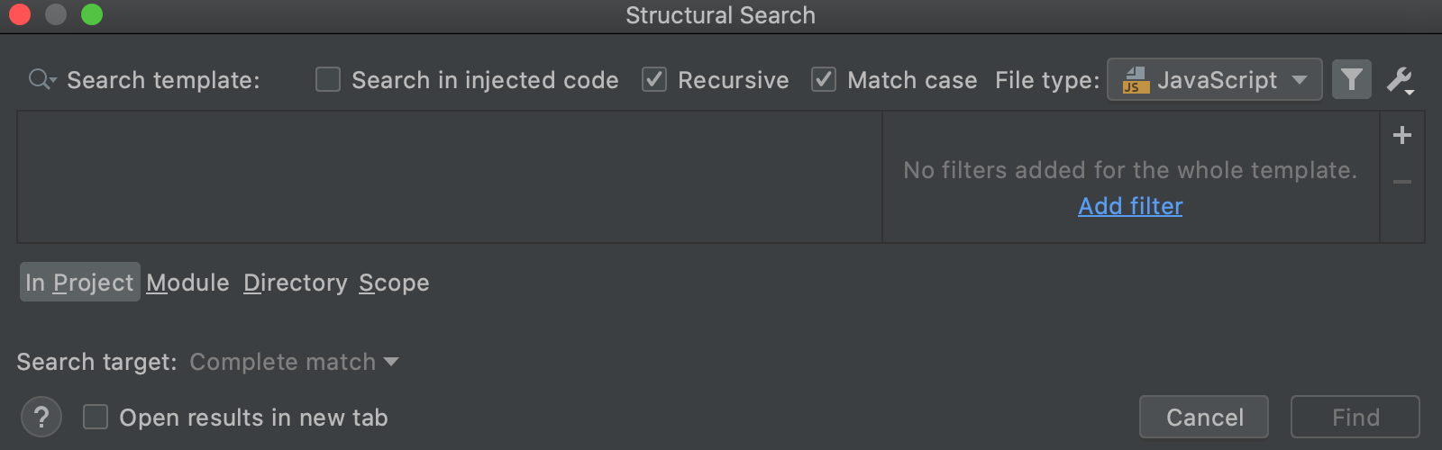Click the plus icon to add filter
This screenshot has height=450, width=1442.
click(1402, 136)
